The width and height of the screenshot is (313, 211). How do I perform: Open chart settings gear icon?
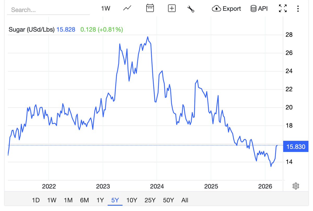[x=296, y=186]
